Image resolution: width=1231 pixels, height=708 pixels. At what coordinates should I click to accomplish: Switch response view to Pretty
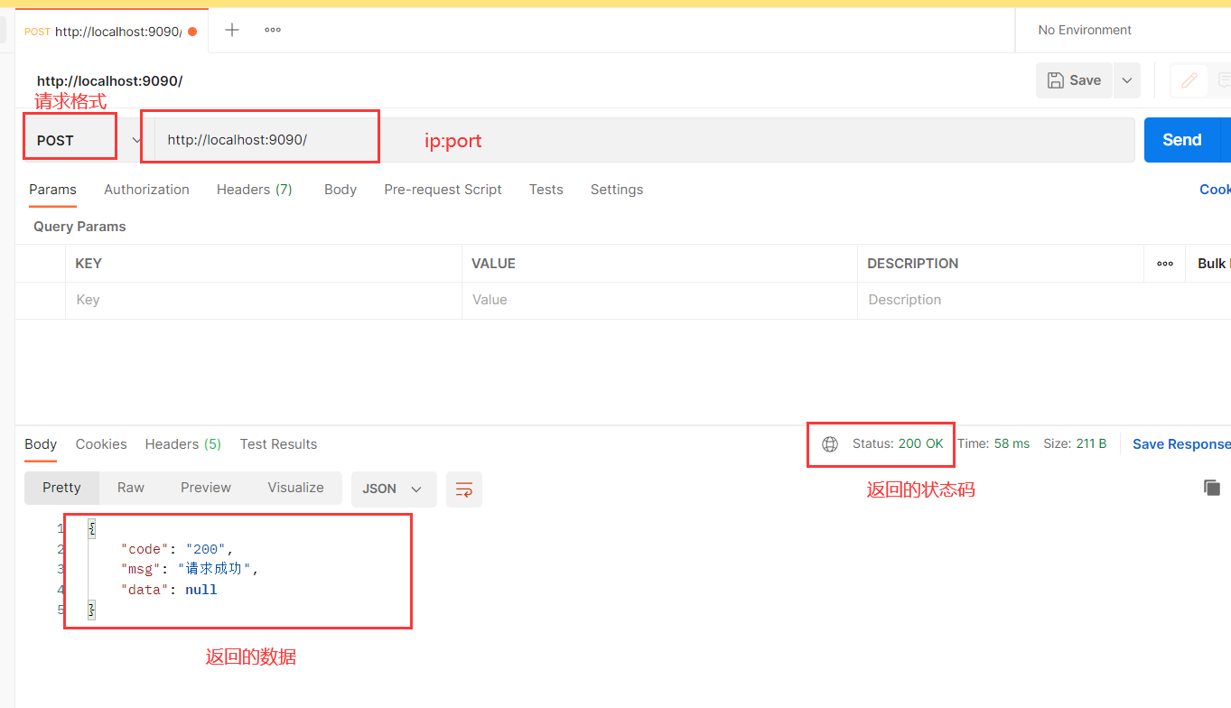point(61,488)
